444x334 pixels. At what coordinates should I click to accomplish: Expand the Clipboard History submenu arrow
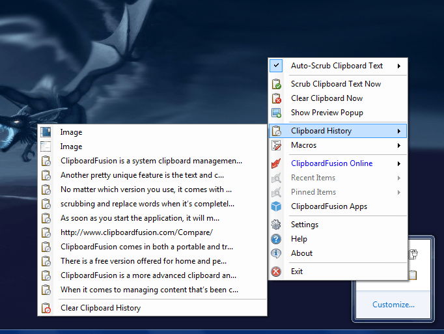398,131
